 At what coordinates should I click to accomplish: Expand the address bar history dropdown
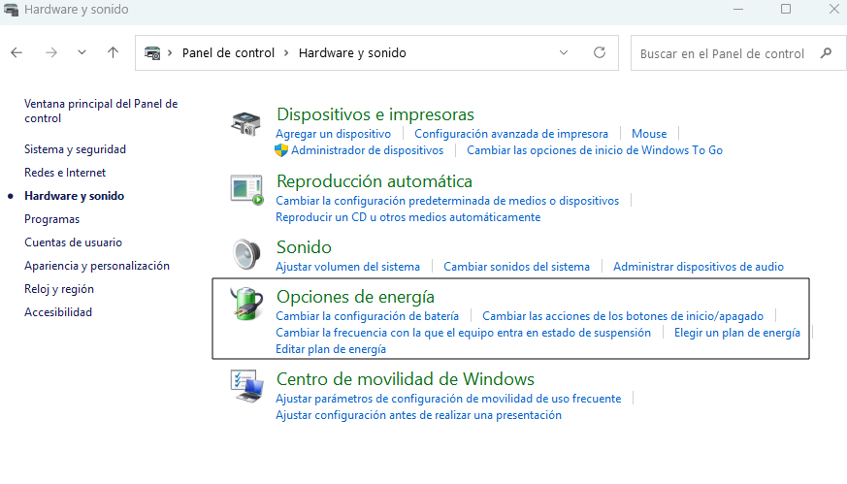[564, 52]
